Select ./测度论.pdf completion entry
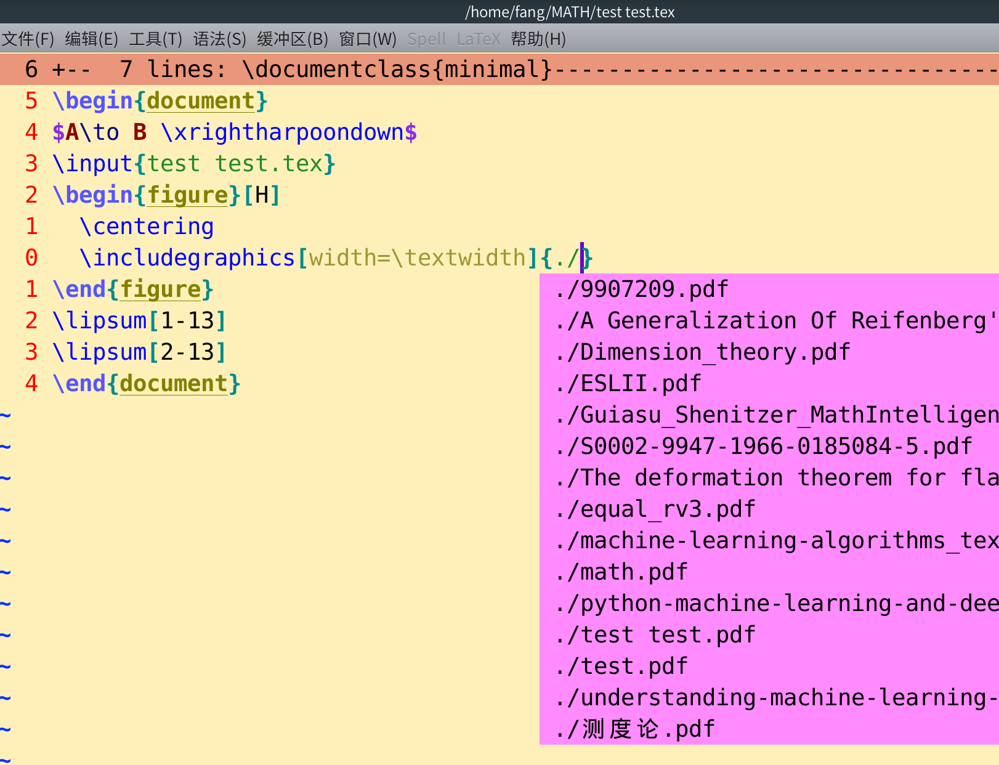 [634, 728]
